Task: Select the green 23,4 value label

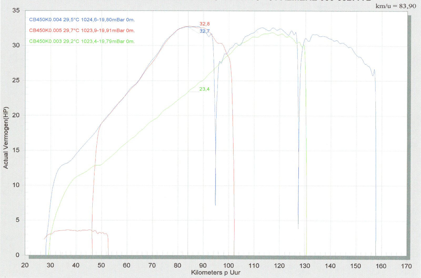Action: pyautogui.click(x=204, y=89)
